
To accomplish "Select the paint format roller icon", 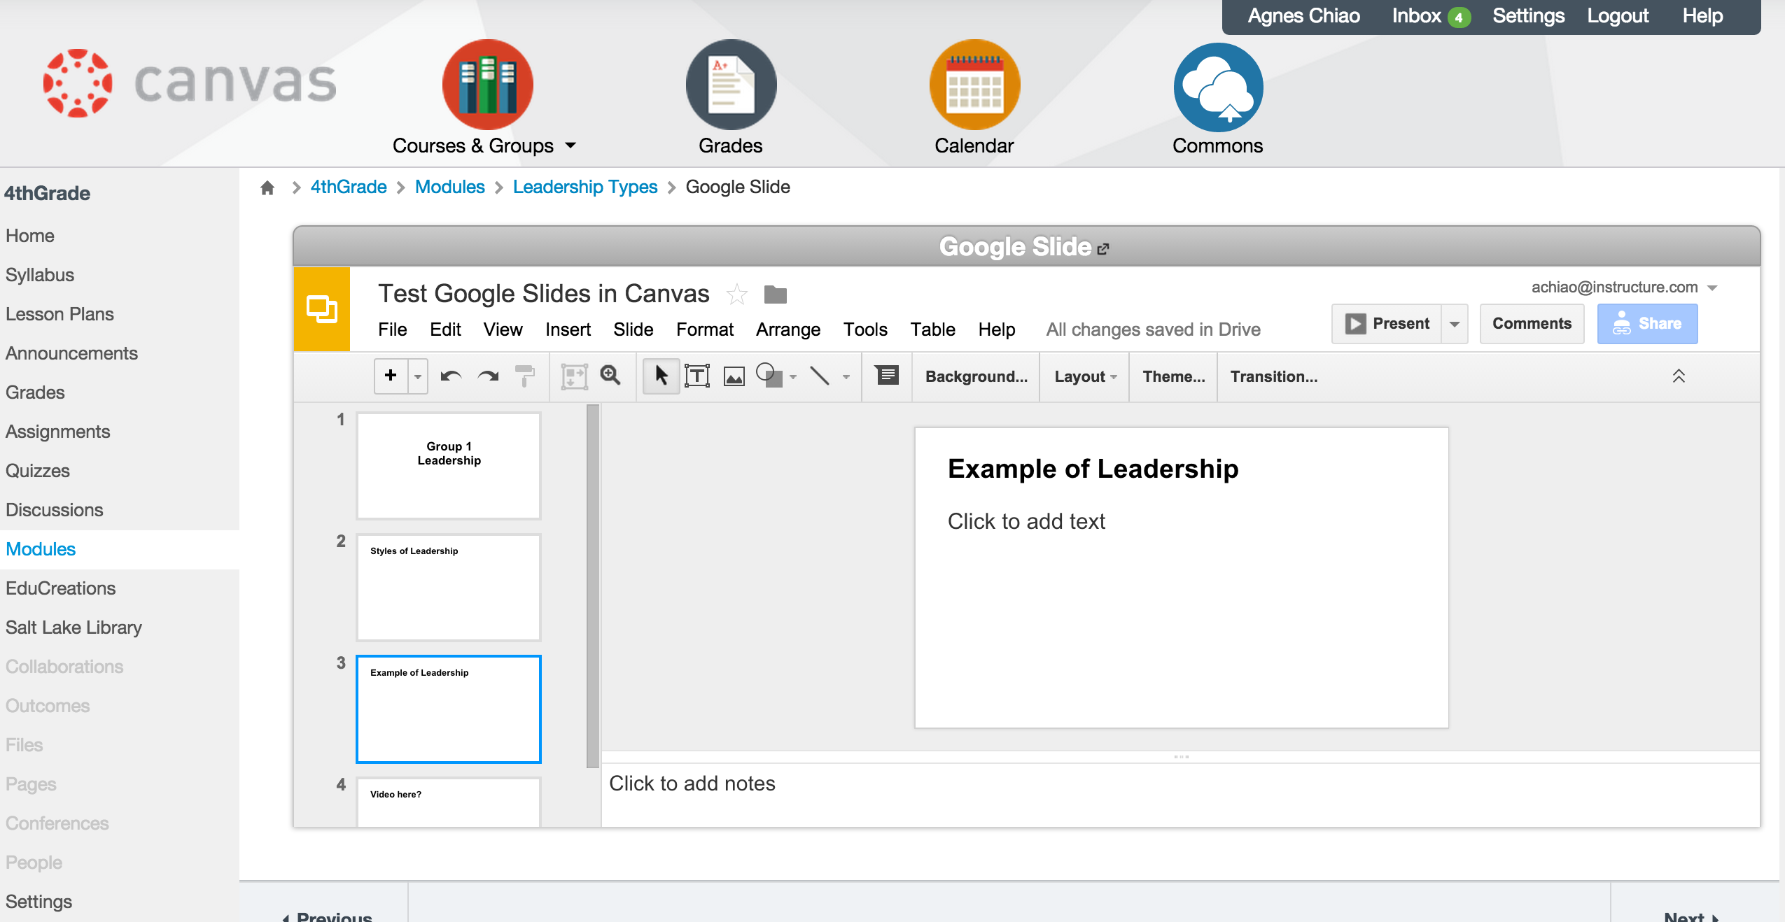I will [524, 376].
